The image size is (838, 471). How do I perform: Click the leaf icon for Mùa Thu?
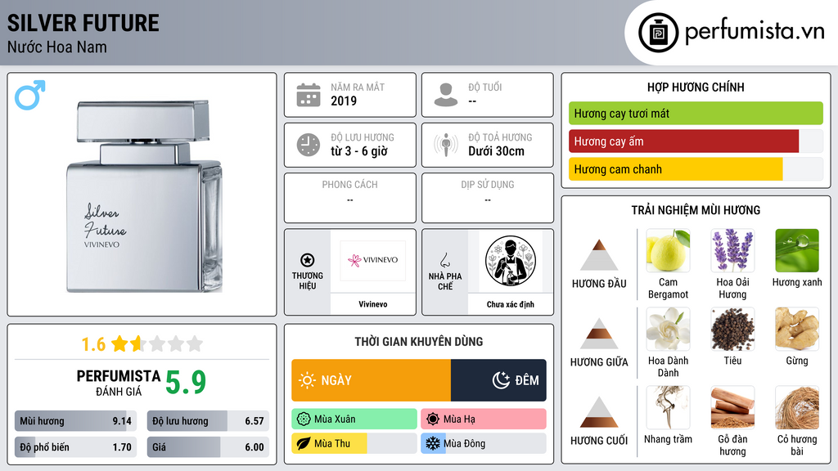(304, 444)
